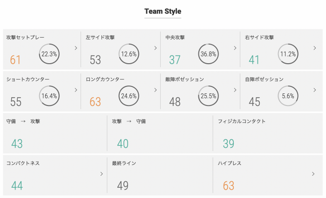Image resolution: width=326 pixels, height=198 pixels.
Task: Open 右サイド攻撃 details arrow
Action: tap(315, 47)
